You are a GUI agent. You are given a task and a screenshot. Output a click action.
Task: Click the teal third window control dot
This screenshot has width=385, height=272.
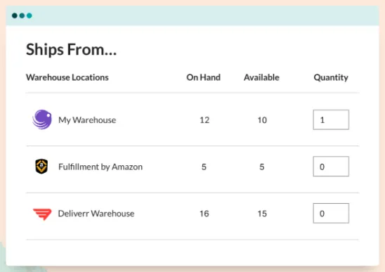tap(30, 15)
